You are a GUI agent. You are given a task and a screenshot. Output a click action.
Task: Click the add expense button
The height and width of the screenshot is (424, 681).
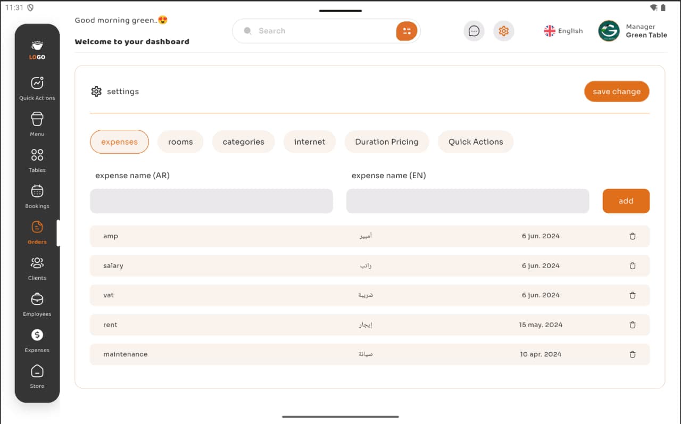tap(626, 201)
